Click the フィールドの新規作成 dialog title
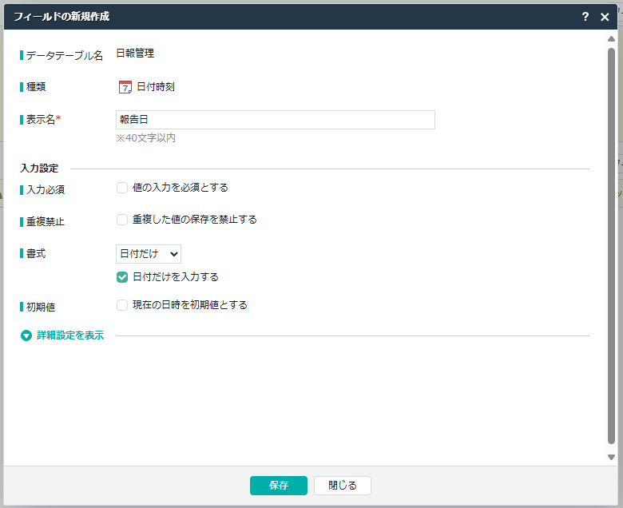Image resolution: width=623 pixels, height=508 pixels. (62, 17)
